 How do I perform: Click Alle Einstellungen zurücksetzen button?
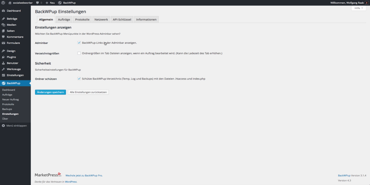coord(88,92)
